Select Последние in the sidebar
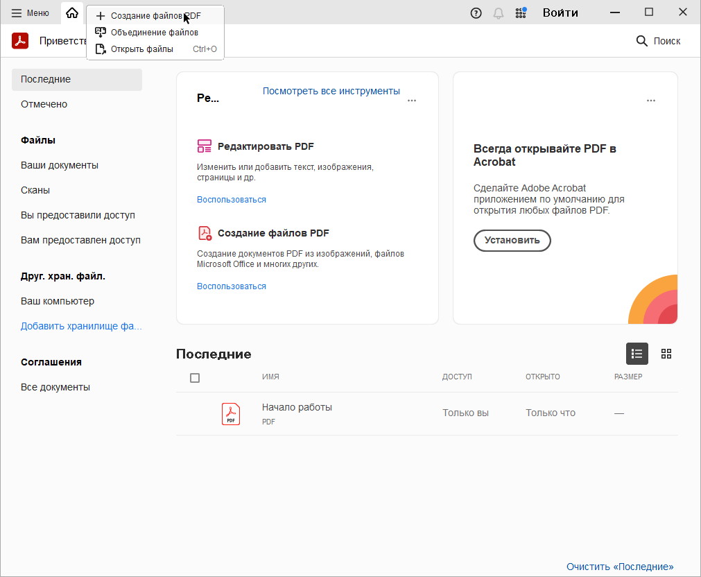 tap(77, 80)
